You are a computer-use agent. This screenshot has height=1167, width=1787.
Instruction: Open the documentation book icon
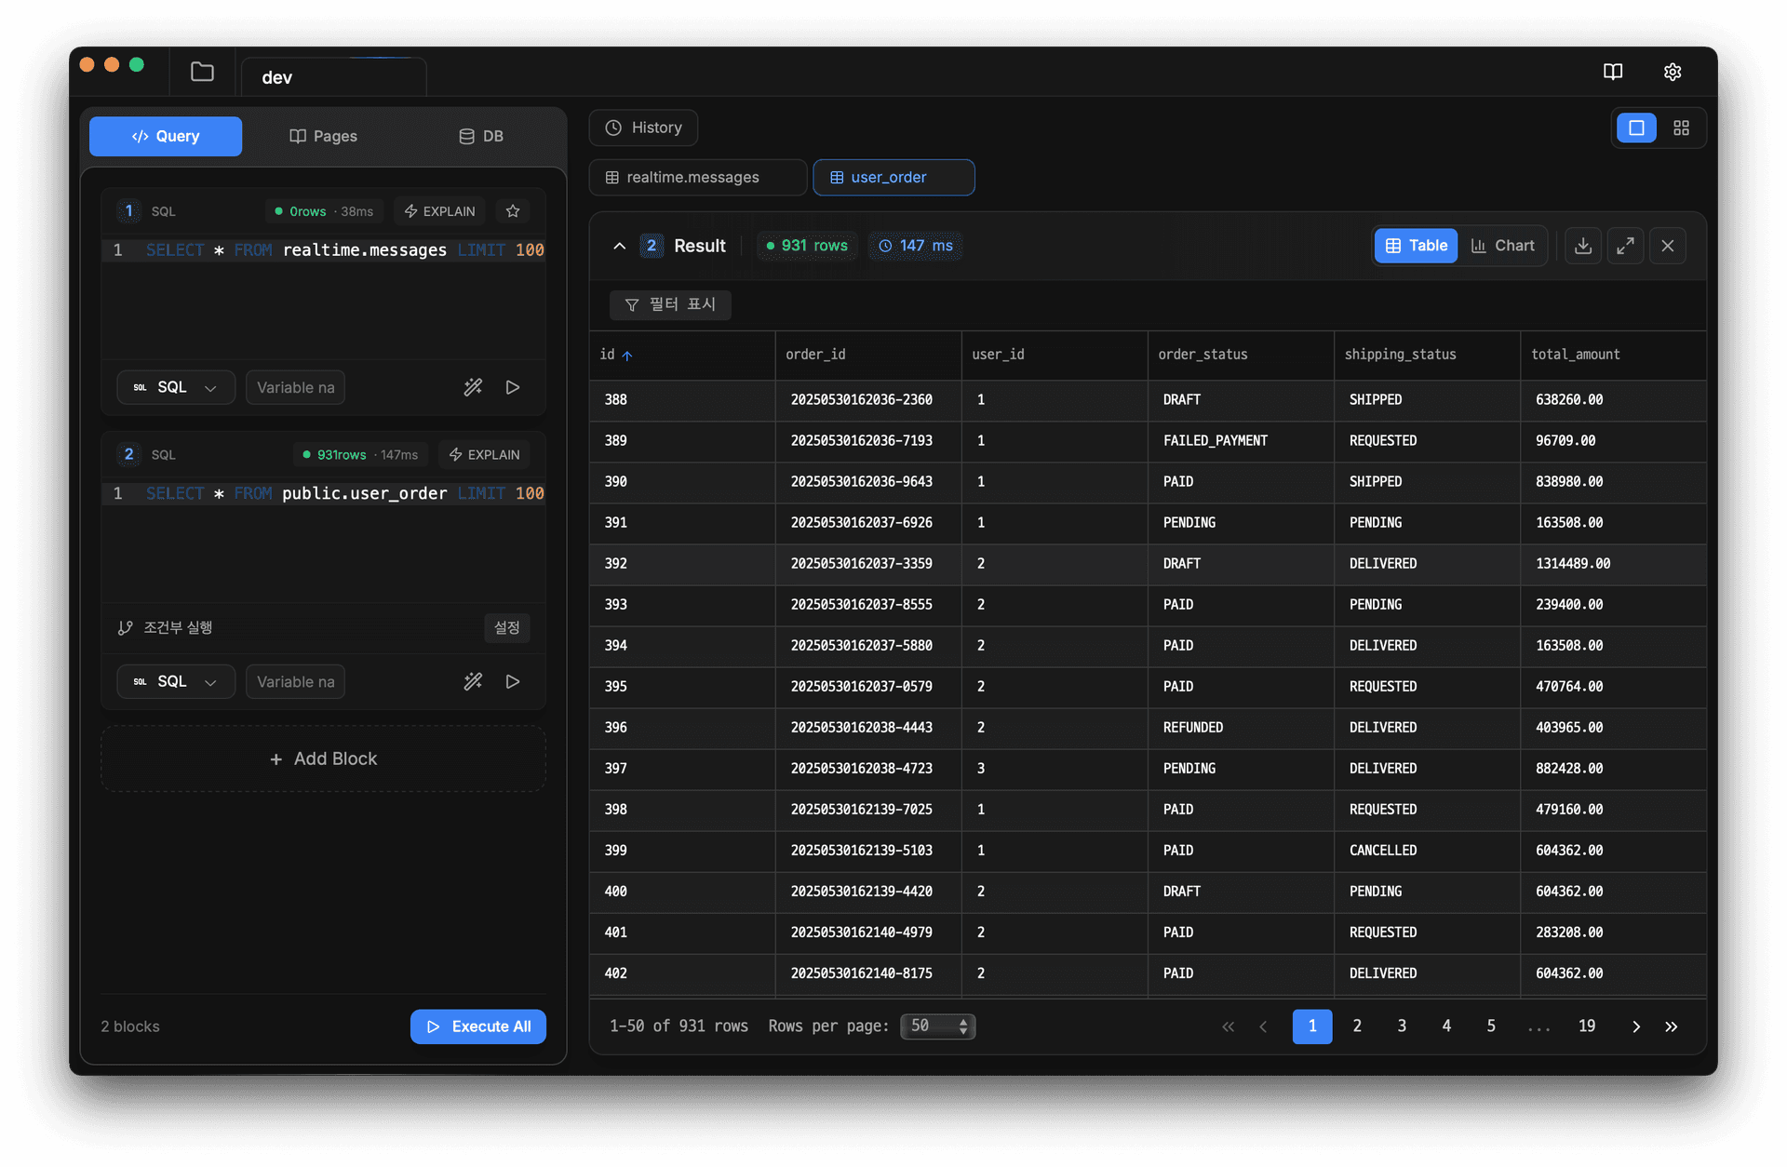[x=1613, y=71]
